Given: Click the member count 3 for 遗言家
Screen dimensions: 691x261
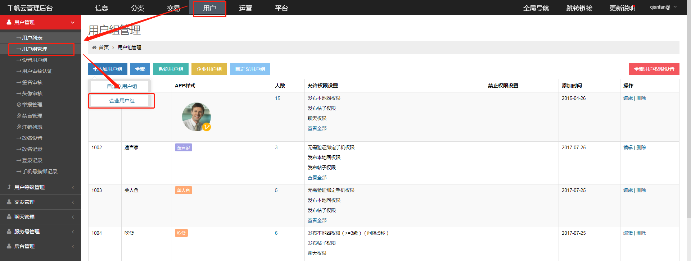Looking at the screenshot, I should [276, 147].
